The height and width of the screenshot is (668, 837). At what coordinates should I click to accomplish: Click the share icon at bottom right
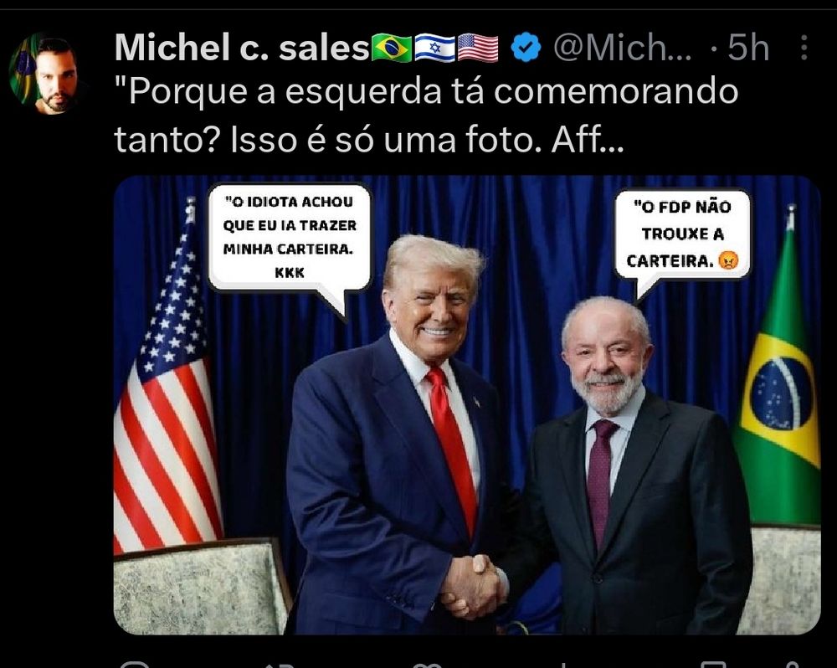[793, 665]
